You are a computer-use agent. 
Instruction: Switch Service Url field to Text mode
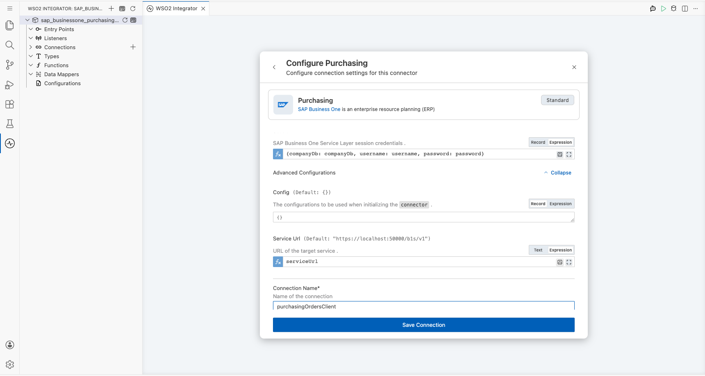[538, 250]
